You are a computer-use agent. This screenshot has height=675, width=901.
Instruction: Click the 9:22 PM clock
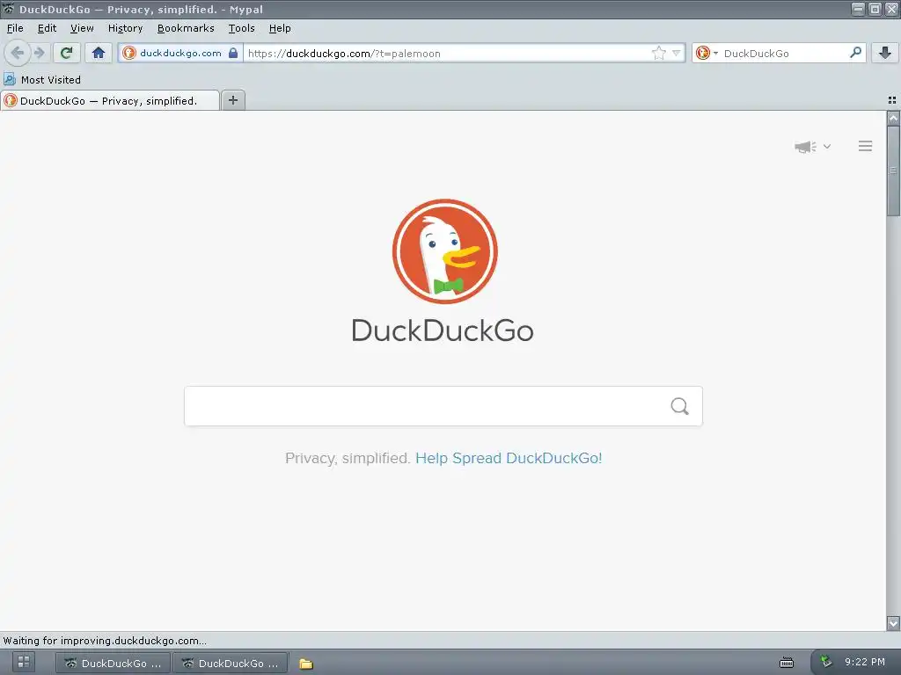point(864,662)
